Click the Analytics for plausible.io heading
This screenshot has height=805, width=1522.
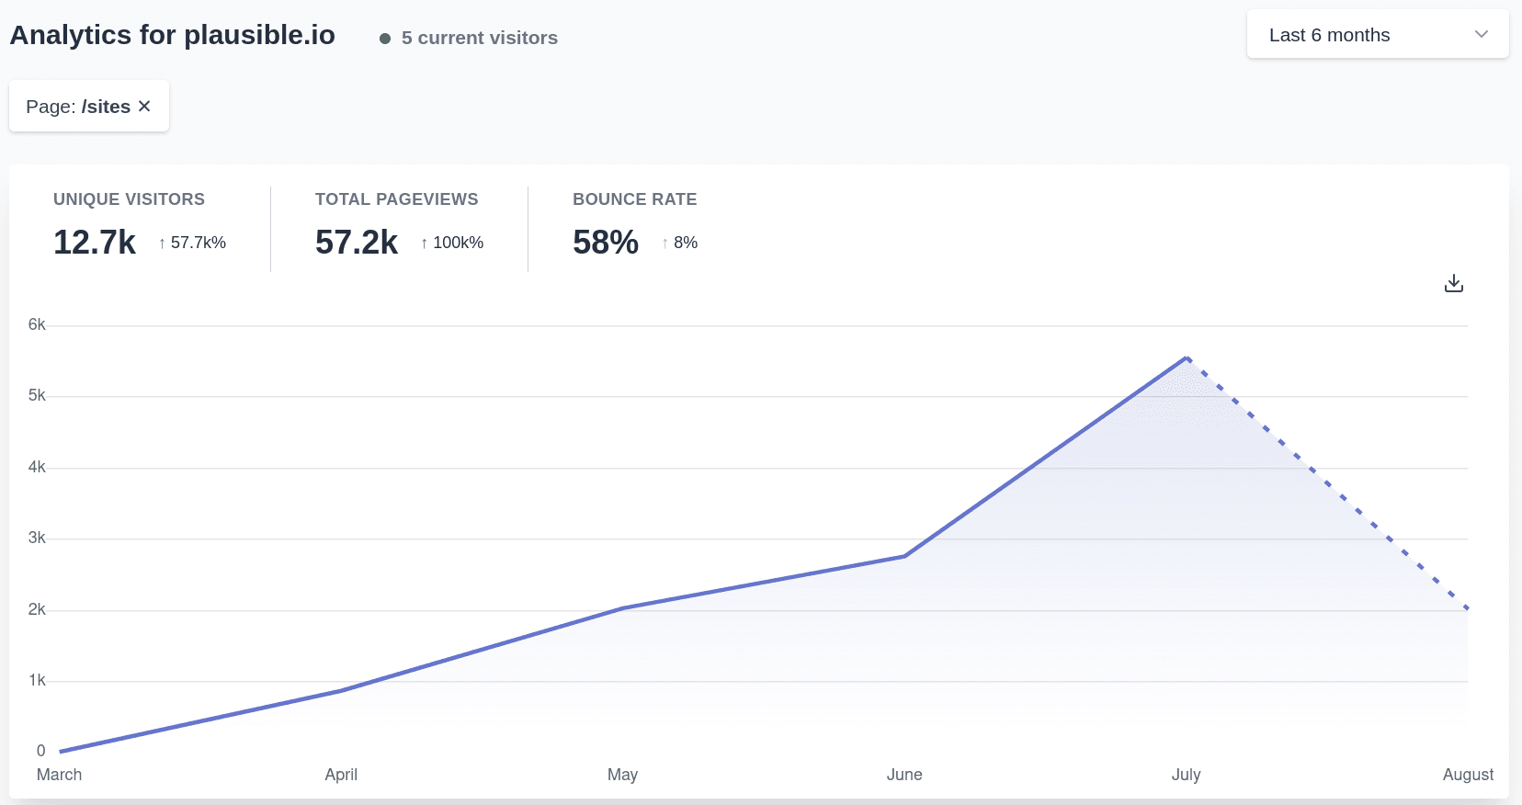[x=173, y=35]
